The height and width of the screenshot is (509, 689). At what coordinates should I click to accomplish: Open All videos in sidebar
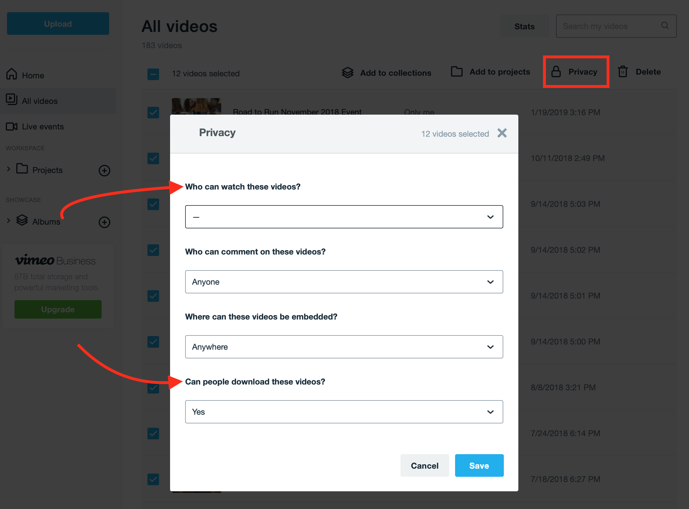40,101
